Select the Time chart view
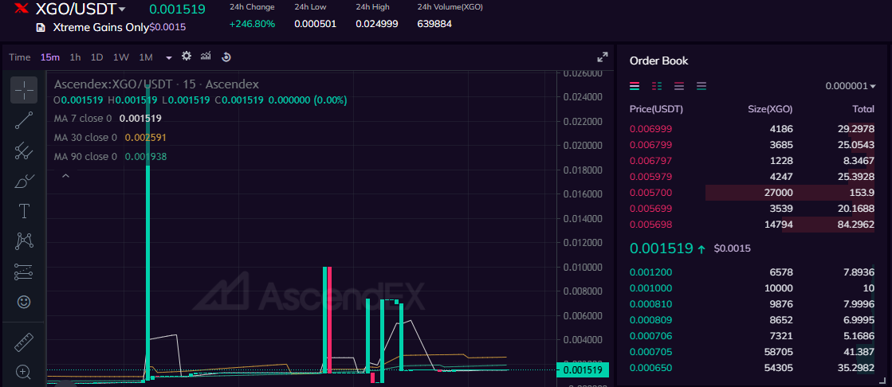This screenshot has height=387, width=892. click(20, 57)
